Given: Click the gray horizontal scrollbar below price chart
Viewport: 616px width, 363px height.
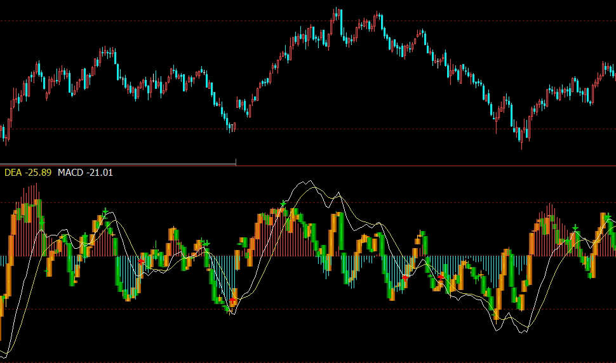Looking at the screenshot, I should 118,164.
